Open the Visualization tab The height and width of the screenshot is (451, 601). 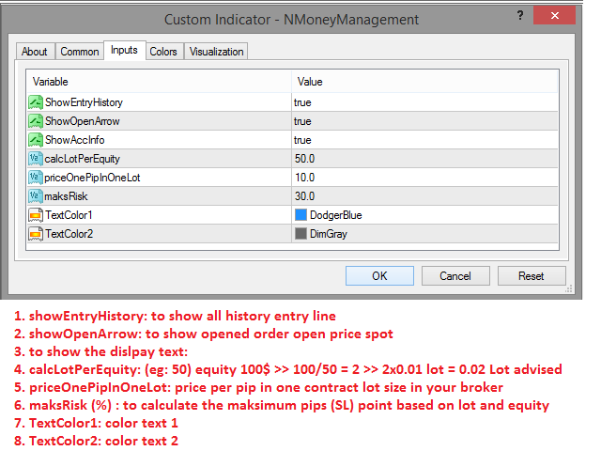point(217,52)
